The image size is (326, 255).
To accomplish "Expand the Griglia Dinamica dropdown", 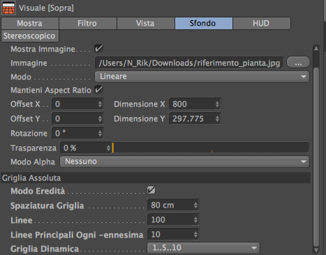I will tap(203, 248).
